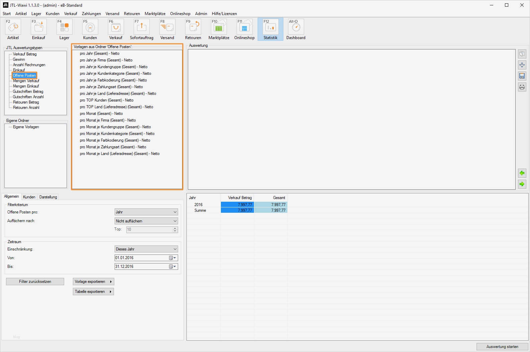Viewport: 530px width, 352px height.
Task: Open the Kunden module icon
Action: pyautogui.click(x=90, y=27)
